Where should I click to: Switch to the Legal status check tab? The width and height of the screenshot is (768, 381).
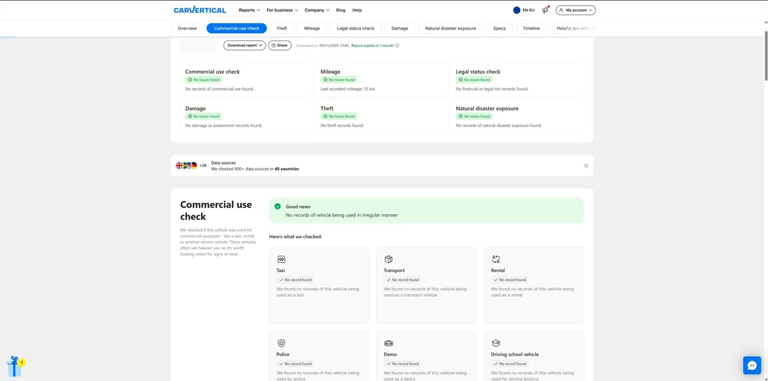356,28
